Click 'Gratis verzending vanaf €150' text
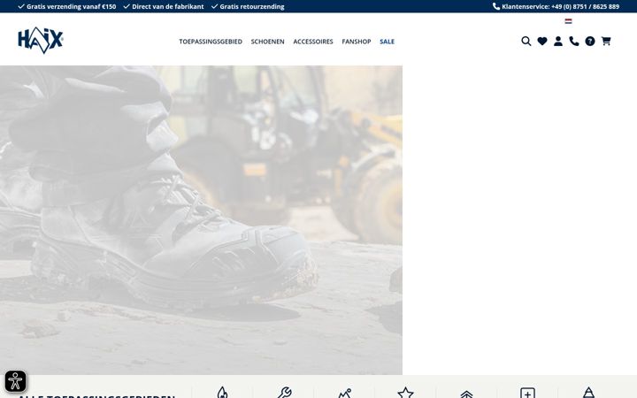This screenshot has width=637, height=398. (71, 6)
